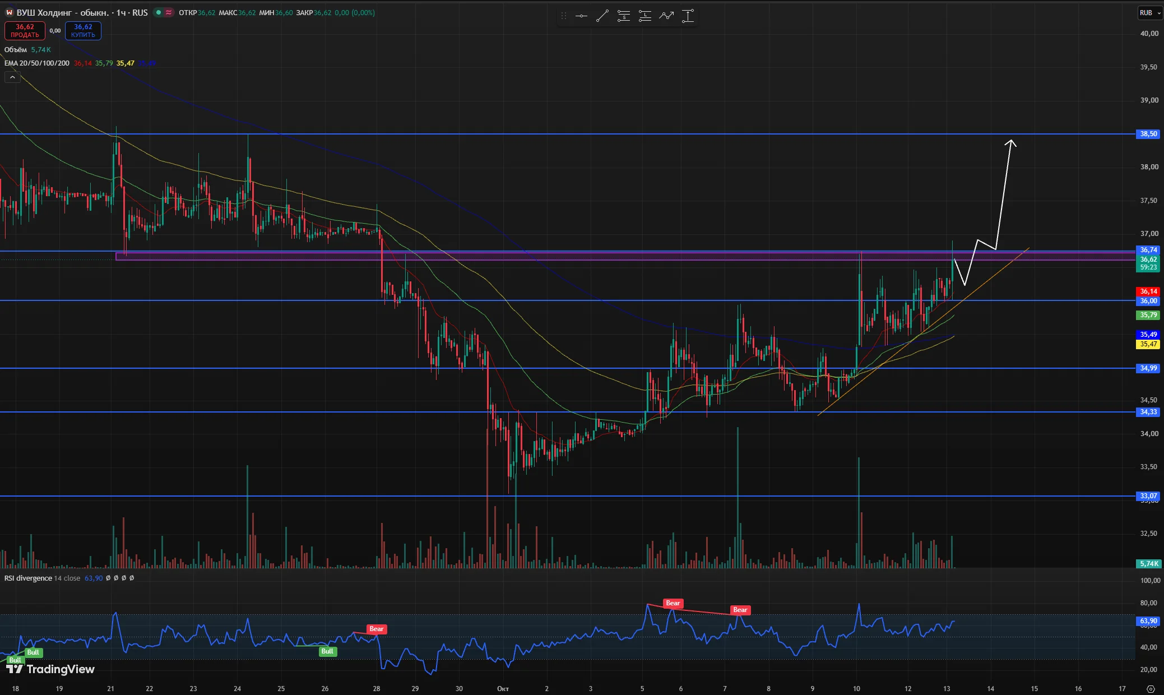This screenshot has height=695, width=1164.
Task: Grab the favorites toolbar drag handle
Action: coord(564,16)
